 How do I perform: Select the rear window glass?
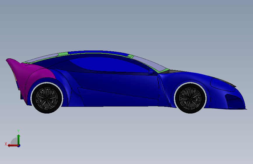coord(42,58)
